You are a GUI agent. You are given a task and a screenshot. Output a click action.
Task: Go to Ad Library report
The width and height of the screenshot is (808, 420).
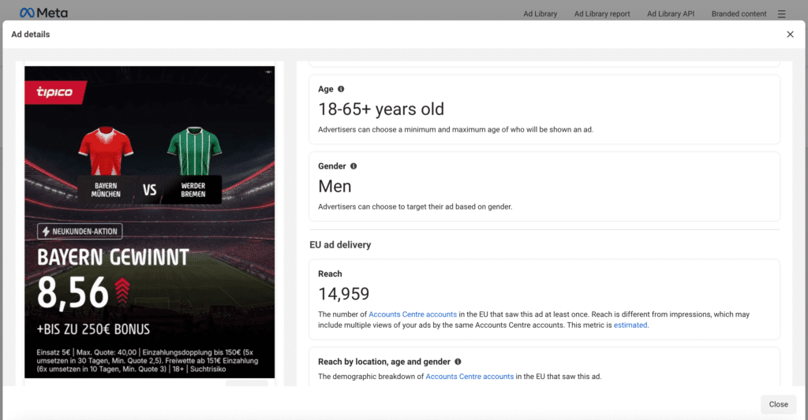point(601,13)
